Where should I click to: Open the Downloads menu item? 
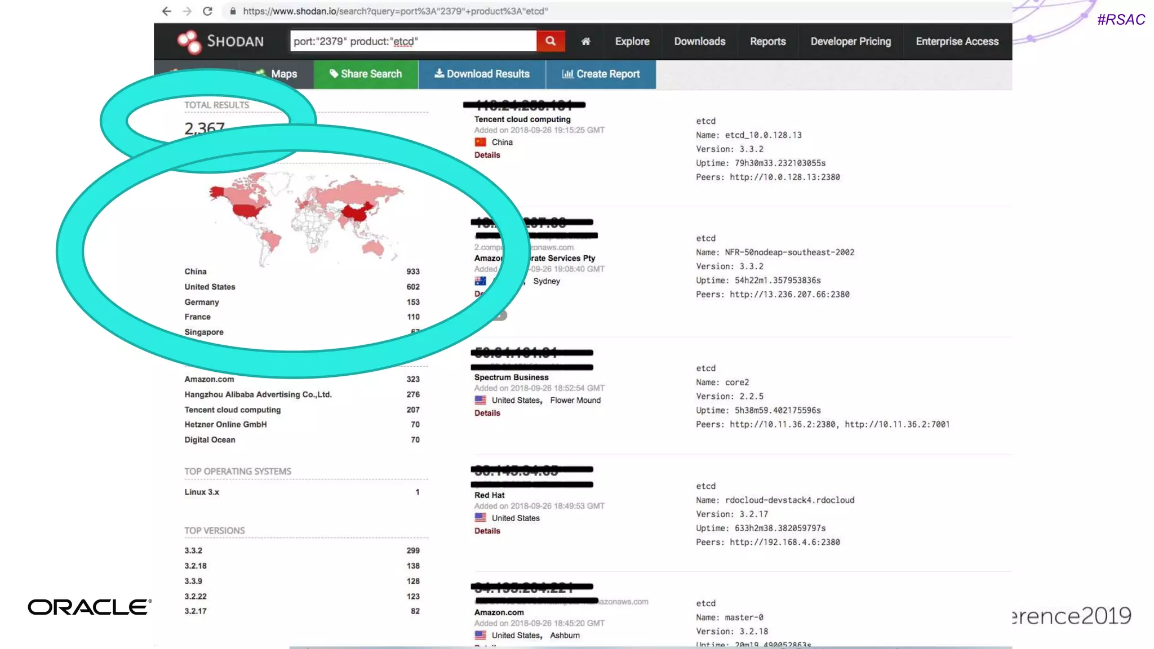(699, 41)
